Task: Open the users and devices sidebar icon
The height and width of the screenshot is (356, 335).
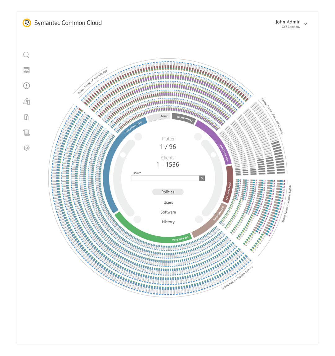Action: coord(26,101)
